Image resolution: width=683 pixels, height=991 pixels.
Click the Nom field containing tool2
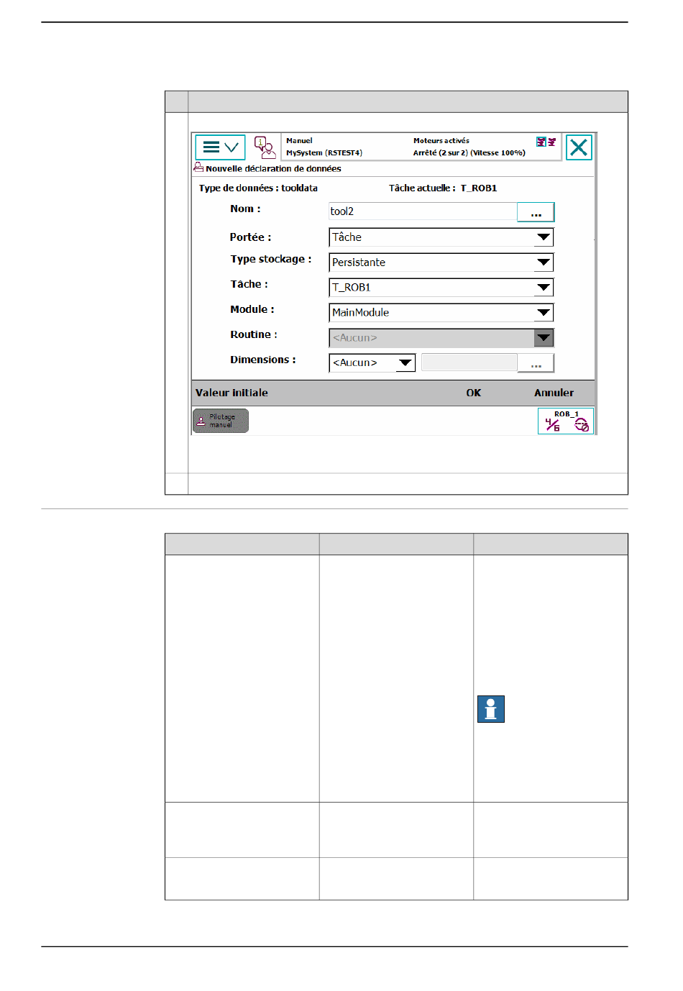point(422,211)
